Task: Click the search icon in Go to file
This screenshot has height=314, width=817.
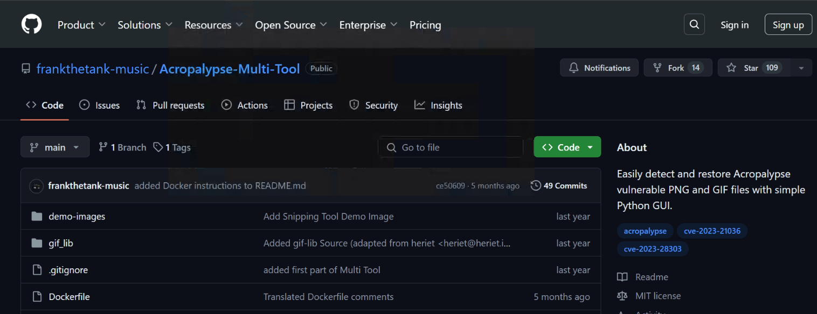Action: click(392, 147)
